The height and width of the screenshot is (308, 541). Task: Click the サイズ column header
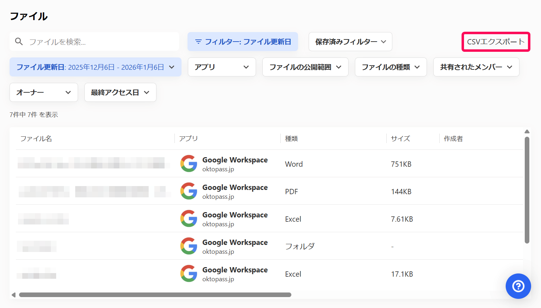coord(400,138)
